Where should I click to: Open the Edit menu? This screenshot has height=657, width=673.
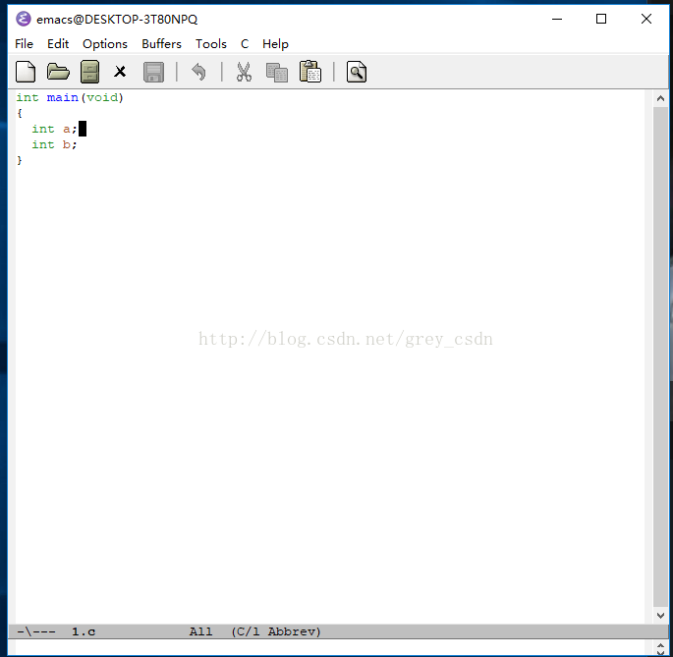point(58,44)
